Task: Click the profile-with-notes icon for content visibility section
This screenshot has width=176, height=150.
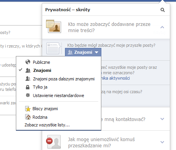Action: 53,26
